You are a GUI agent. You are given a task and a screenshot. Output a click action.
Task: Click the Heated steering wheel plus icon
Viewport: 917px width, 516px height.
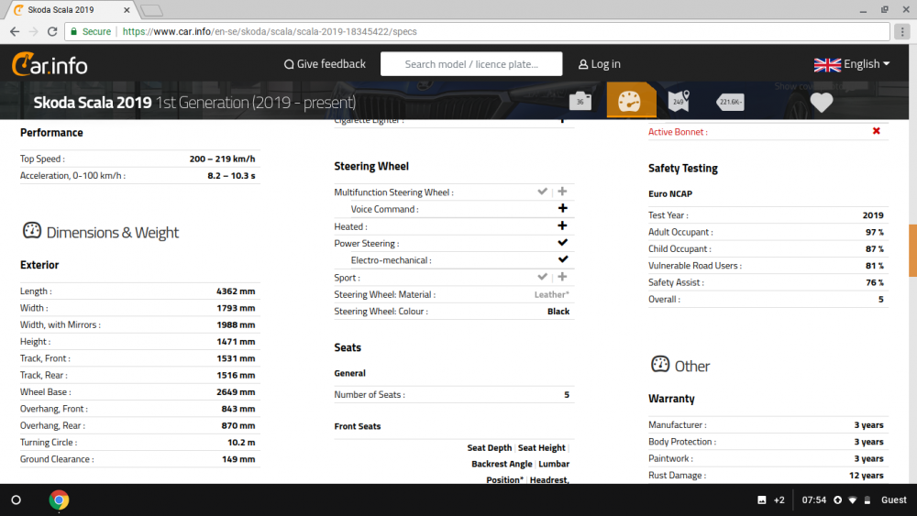pyautogui.click(x=562, y=225)
